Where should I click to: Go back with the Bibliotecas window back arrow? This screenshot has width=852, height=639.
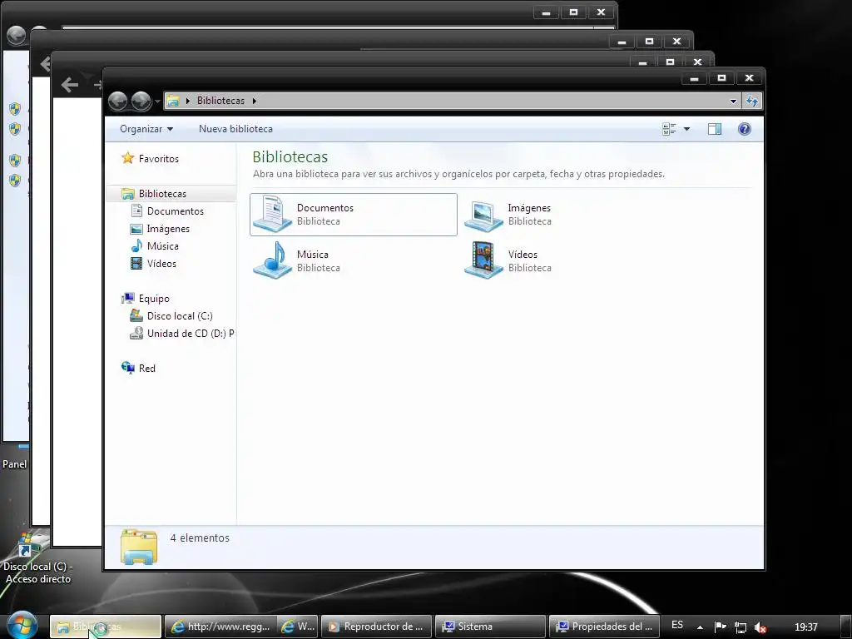pos(118,101)
